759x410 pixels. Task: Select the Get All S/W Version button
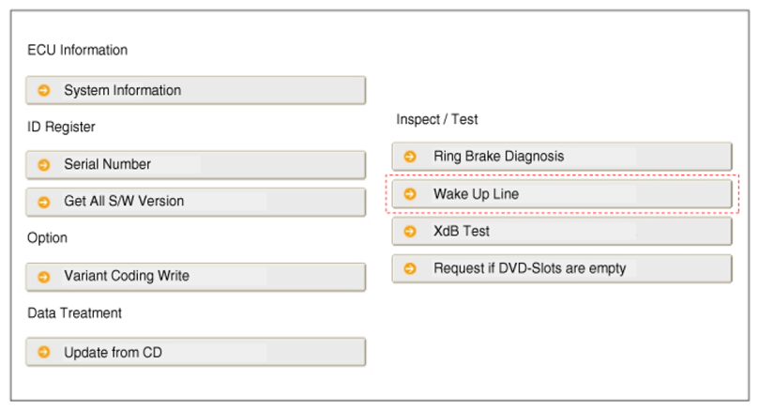[195, 202]
